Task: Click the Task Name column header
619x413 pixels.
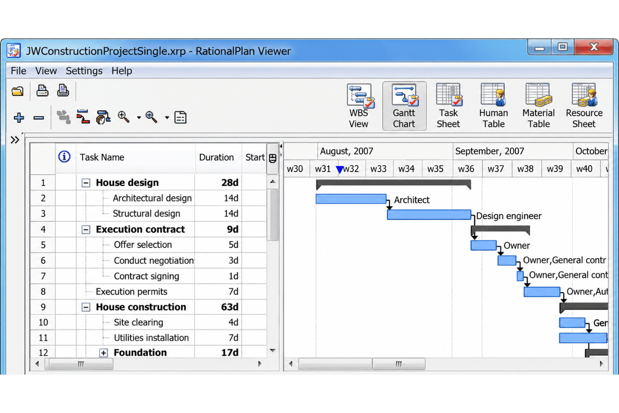Action: (136, 157)
